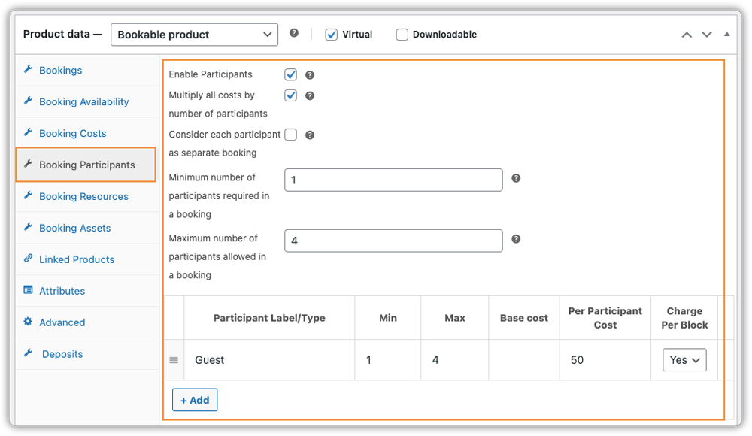This screenshot has height=436, width=752.
Task: Click drag handle icon on Guest row
Action: (x=174, y=360)
